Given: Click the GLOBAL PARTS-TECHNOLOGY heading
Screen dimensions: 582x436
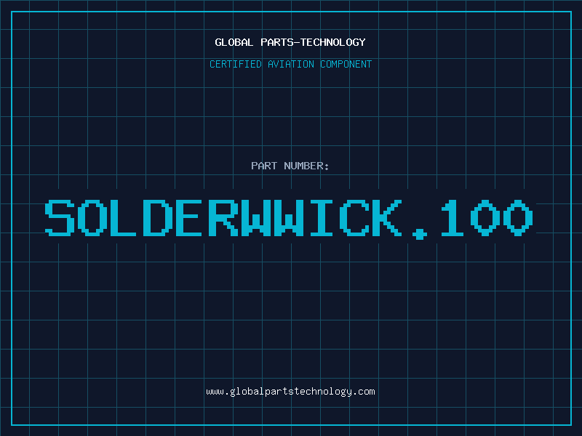Looking at the screenshot, I should click(x=290, y=42).
